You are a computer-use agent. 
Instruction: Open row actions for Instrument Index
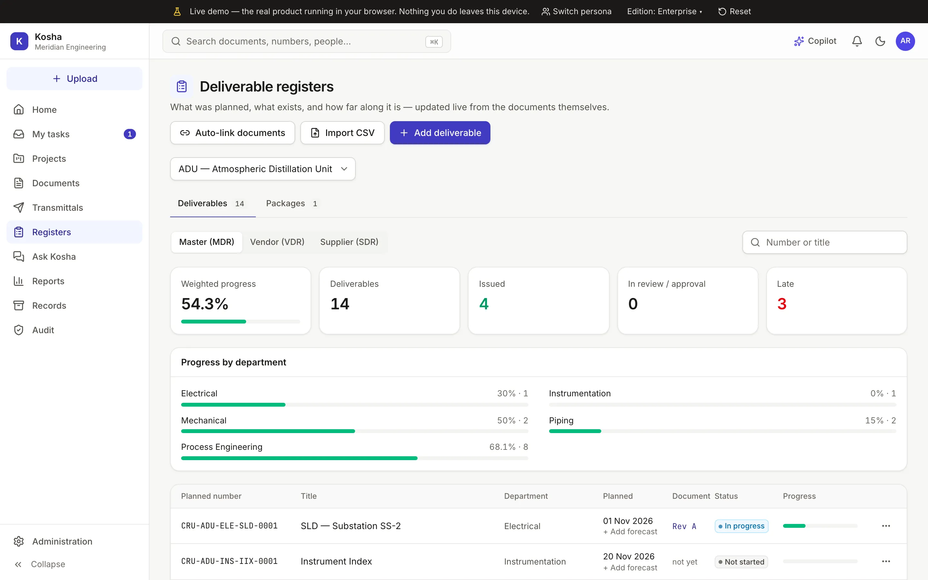tap(886, 562)
